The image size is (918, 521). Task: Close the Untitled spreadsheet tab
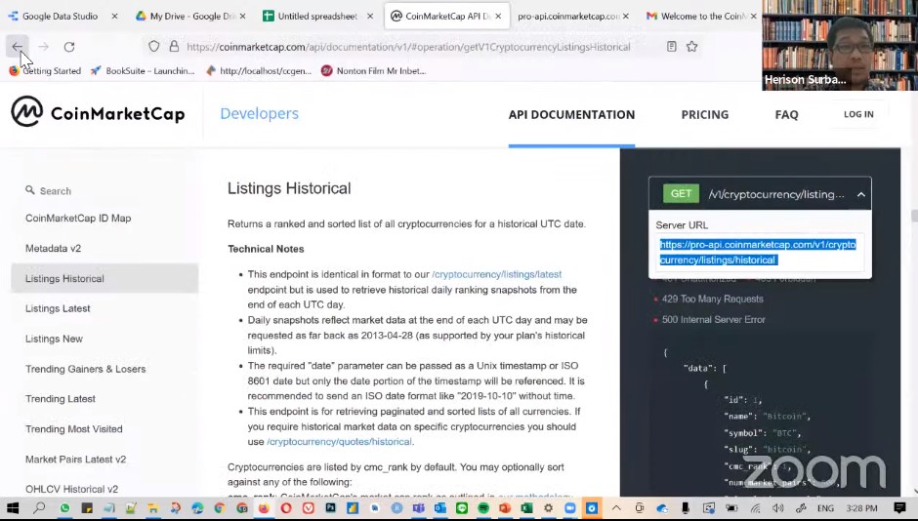coord(370,16)
